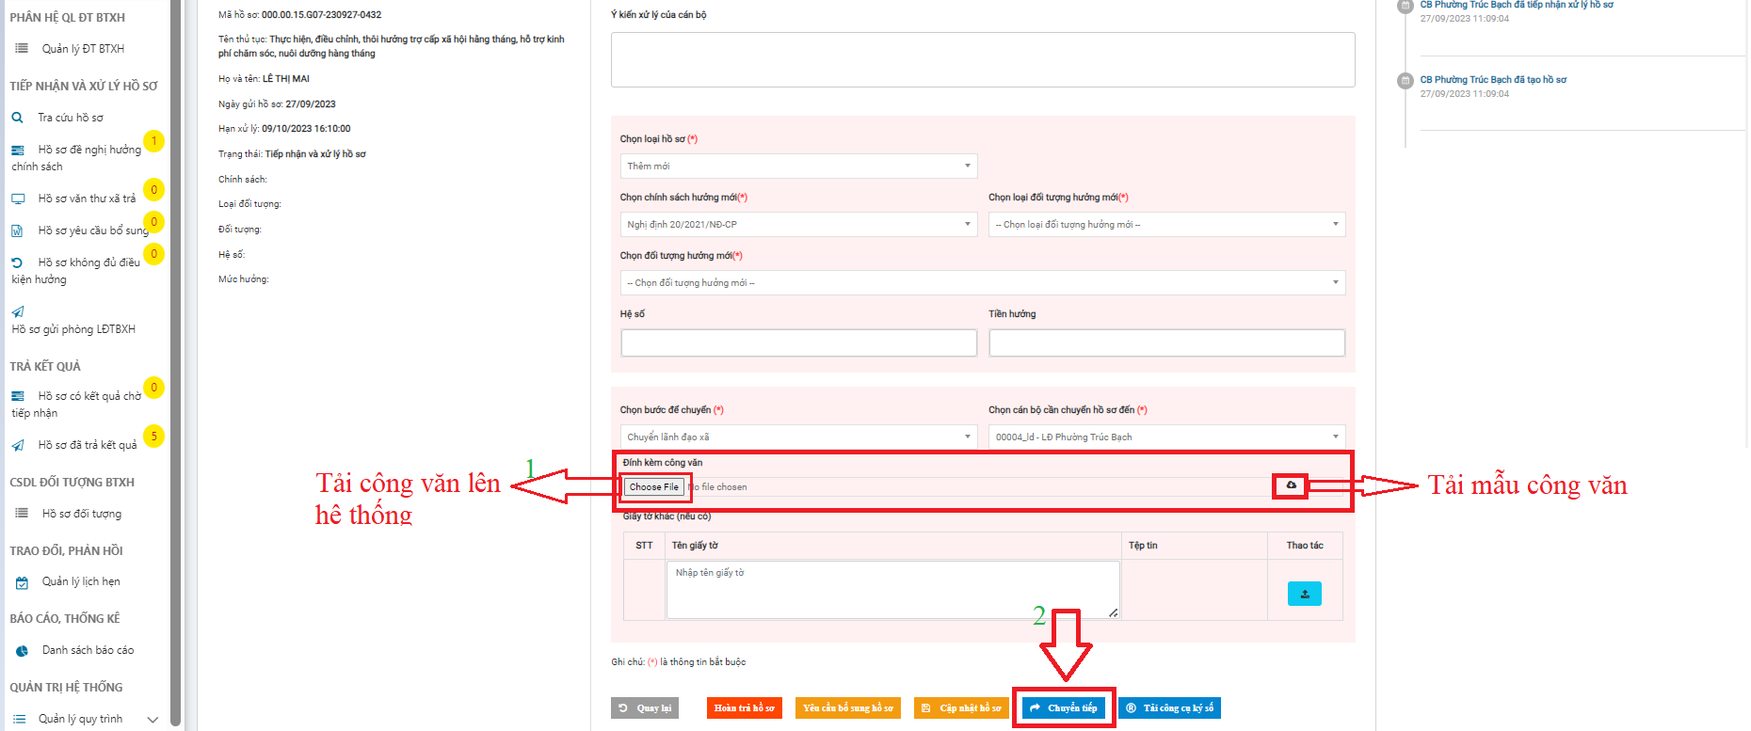Click the Ý kiến xử lý của cán bộ textbox

point(982,60)
